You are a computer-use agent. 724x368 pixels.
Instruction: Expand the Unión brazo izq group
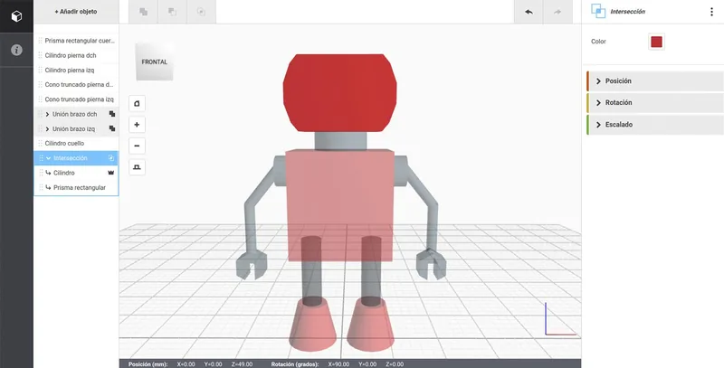tap(48, 128)
